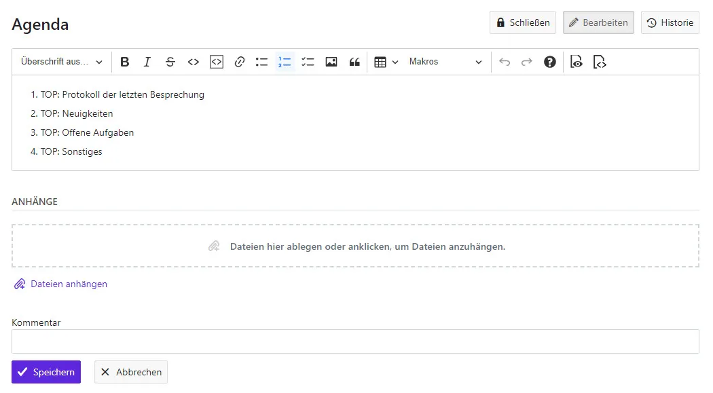Toggle strikethrough formatting
This screenshot has width=713, height=393.
click(x=170, y=62)
